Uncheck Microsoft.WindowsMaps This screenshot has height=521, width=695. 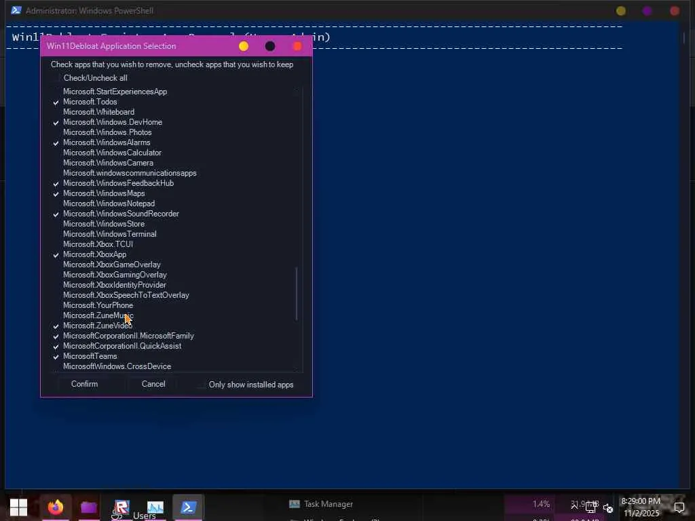pos(56,194)
